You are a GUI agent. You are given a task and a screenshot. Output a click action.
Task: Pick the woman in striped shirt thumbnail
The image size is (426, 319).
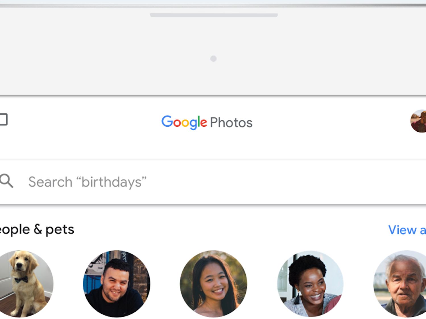click(310, 284)
